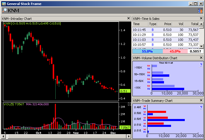Click the Dec date label on chart axis
This screenshot has width=205, height=140.
[x=113, y=133]
